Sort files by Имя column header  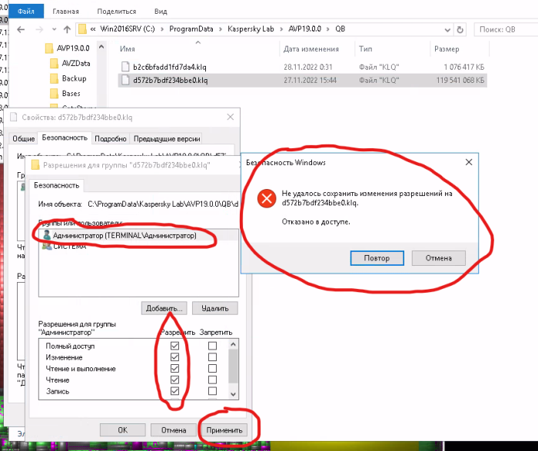tap(128, 49)
